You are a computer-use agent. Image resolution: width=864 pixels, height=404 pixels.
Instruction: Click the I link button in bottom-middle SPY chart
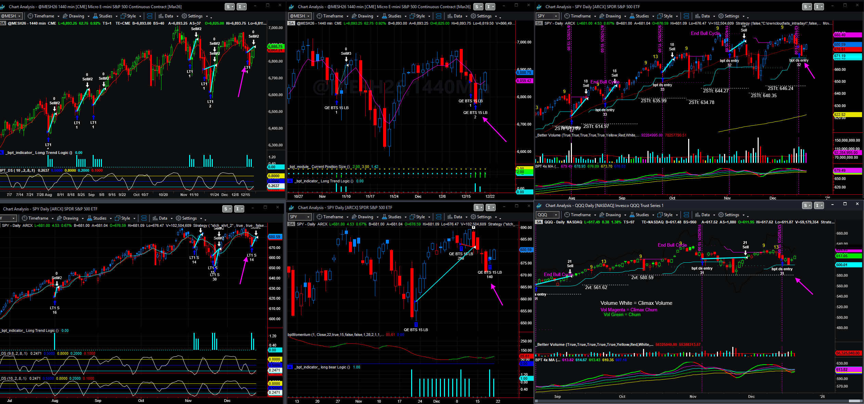pos(490,207)
